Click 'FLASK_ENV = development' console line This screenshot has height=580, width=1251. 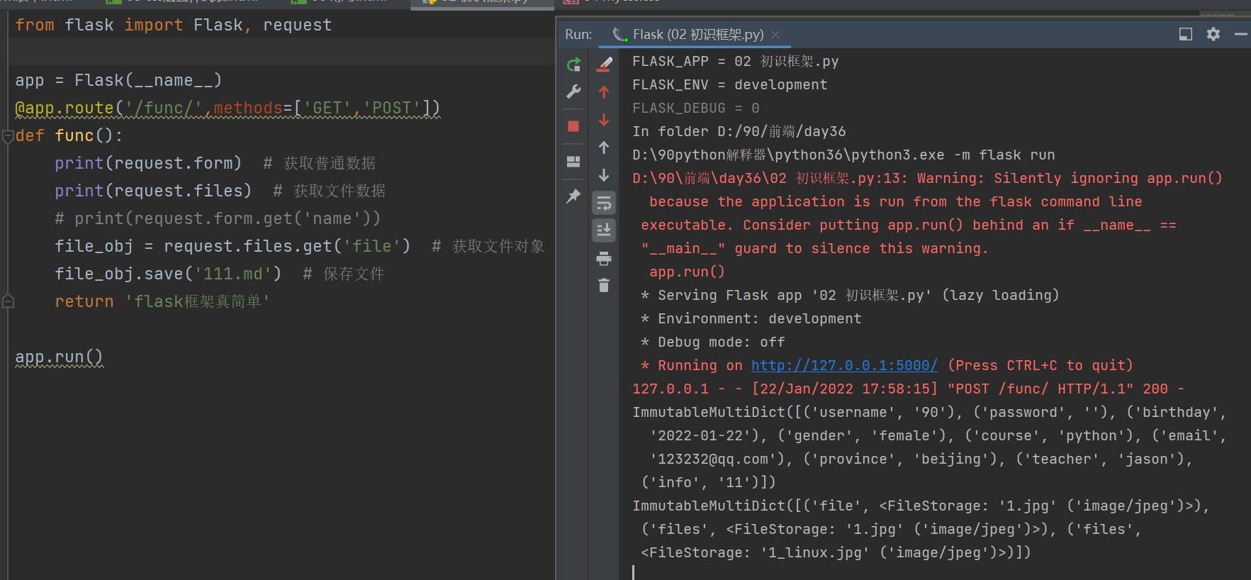click(x=730, y=85)
